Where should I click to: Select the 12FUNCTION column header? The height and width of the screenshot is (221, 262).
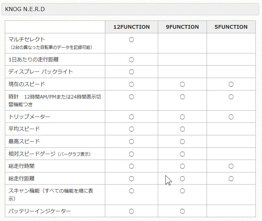(132, 27)
